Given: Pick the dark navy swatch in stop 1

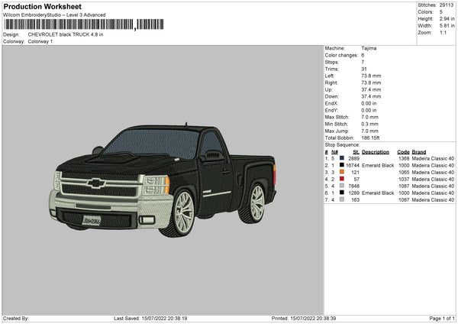Looking at the screenshot, I should (342, 157).
